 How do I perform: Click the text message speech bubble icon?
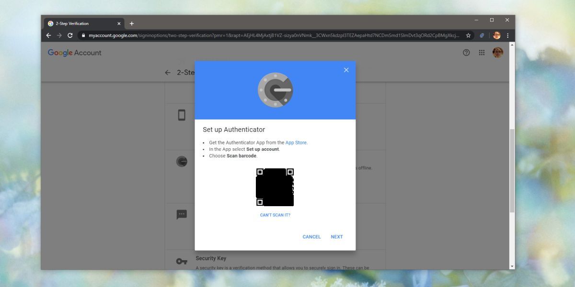pos(181,214)
